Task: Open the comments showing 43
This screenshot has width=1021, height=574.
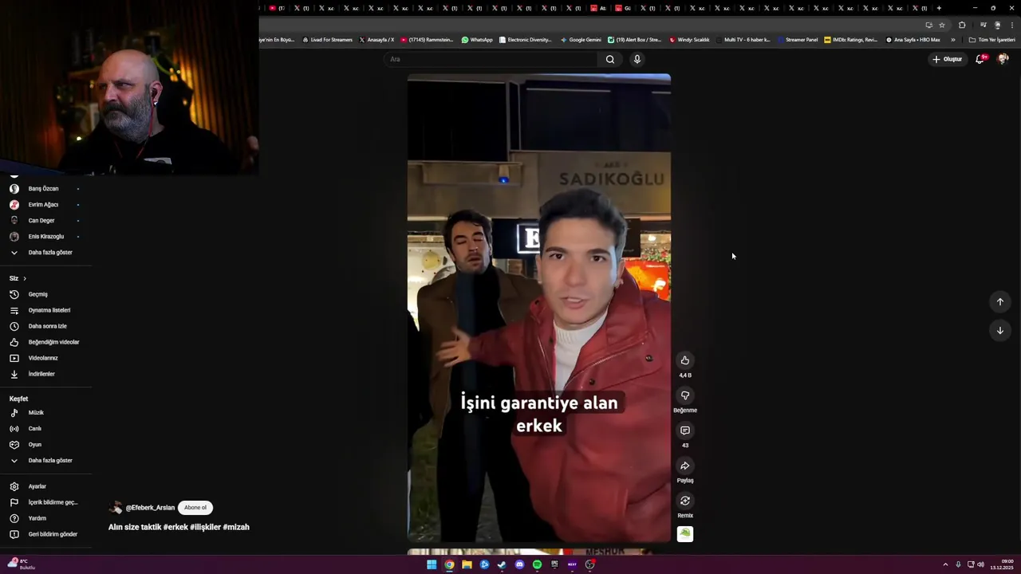Action: pos(684,431)
